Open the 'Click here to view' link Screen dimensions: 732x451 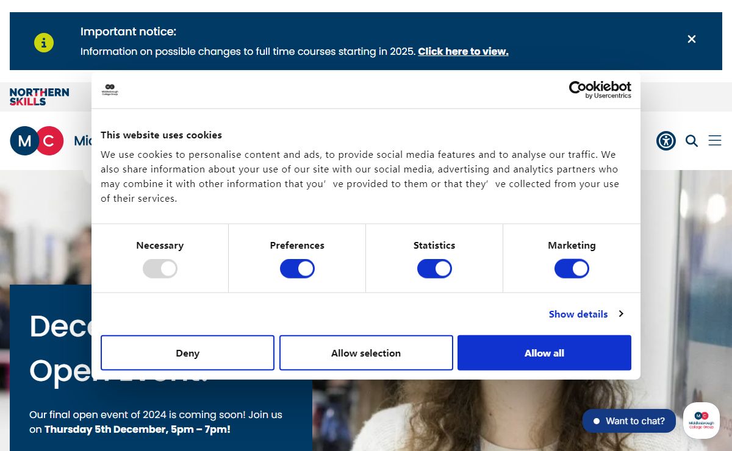[463, 52]
